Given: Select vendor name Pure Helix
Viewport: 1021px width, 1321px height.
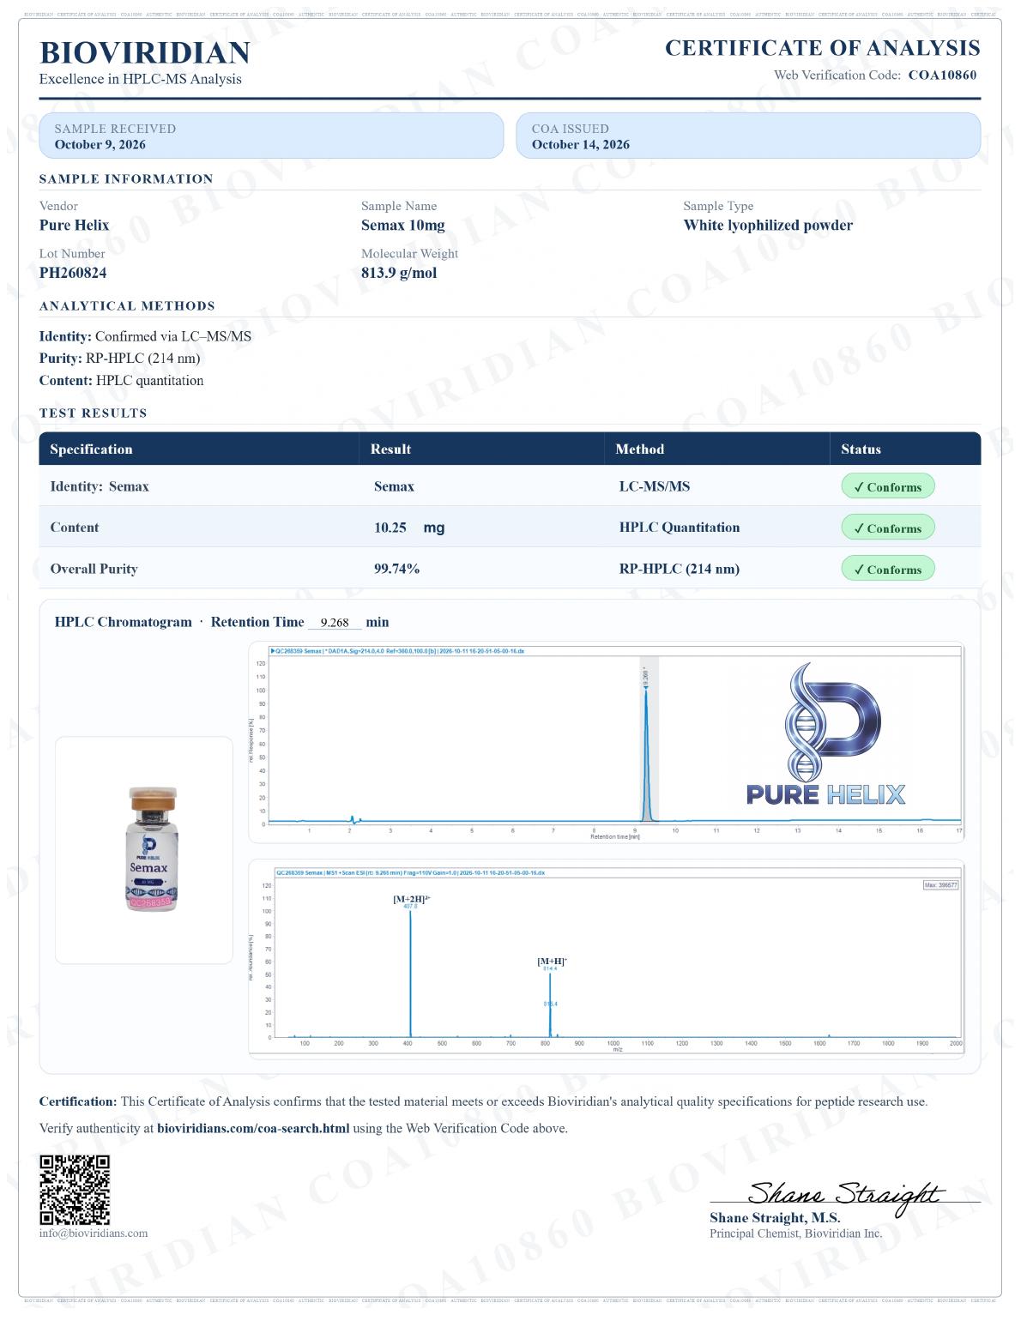Looking at the screenshot, I should point(75,226).
